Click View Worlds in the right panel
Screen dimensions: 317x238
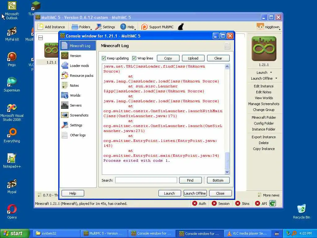point(264,98)
